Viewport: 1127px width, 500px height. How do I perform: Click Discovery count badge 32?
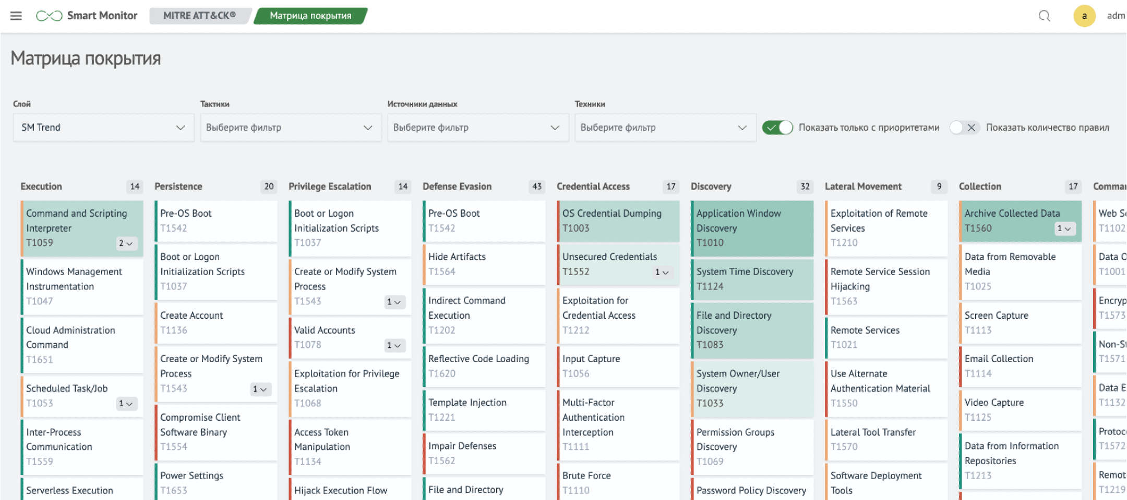[x=805, y=186]
